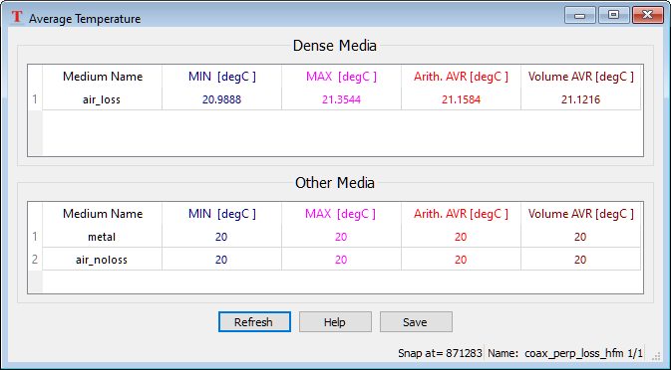Click the resize grip in status bar

(656, 355)
